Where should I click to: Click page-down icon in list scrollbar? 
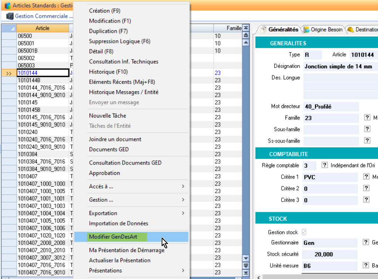(246, 265)
